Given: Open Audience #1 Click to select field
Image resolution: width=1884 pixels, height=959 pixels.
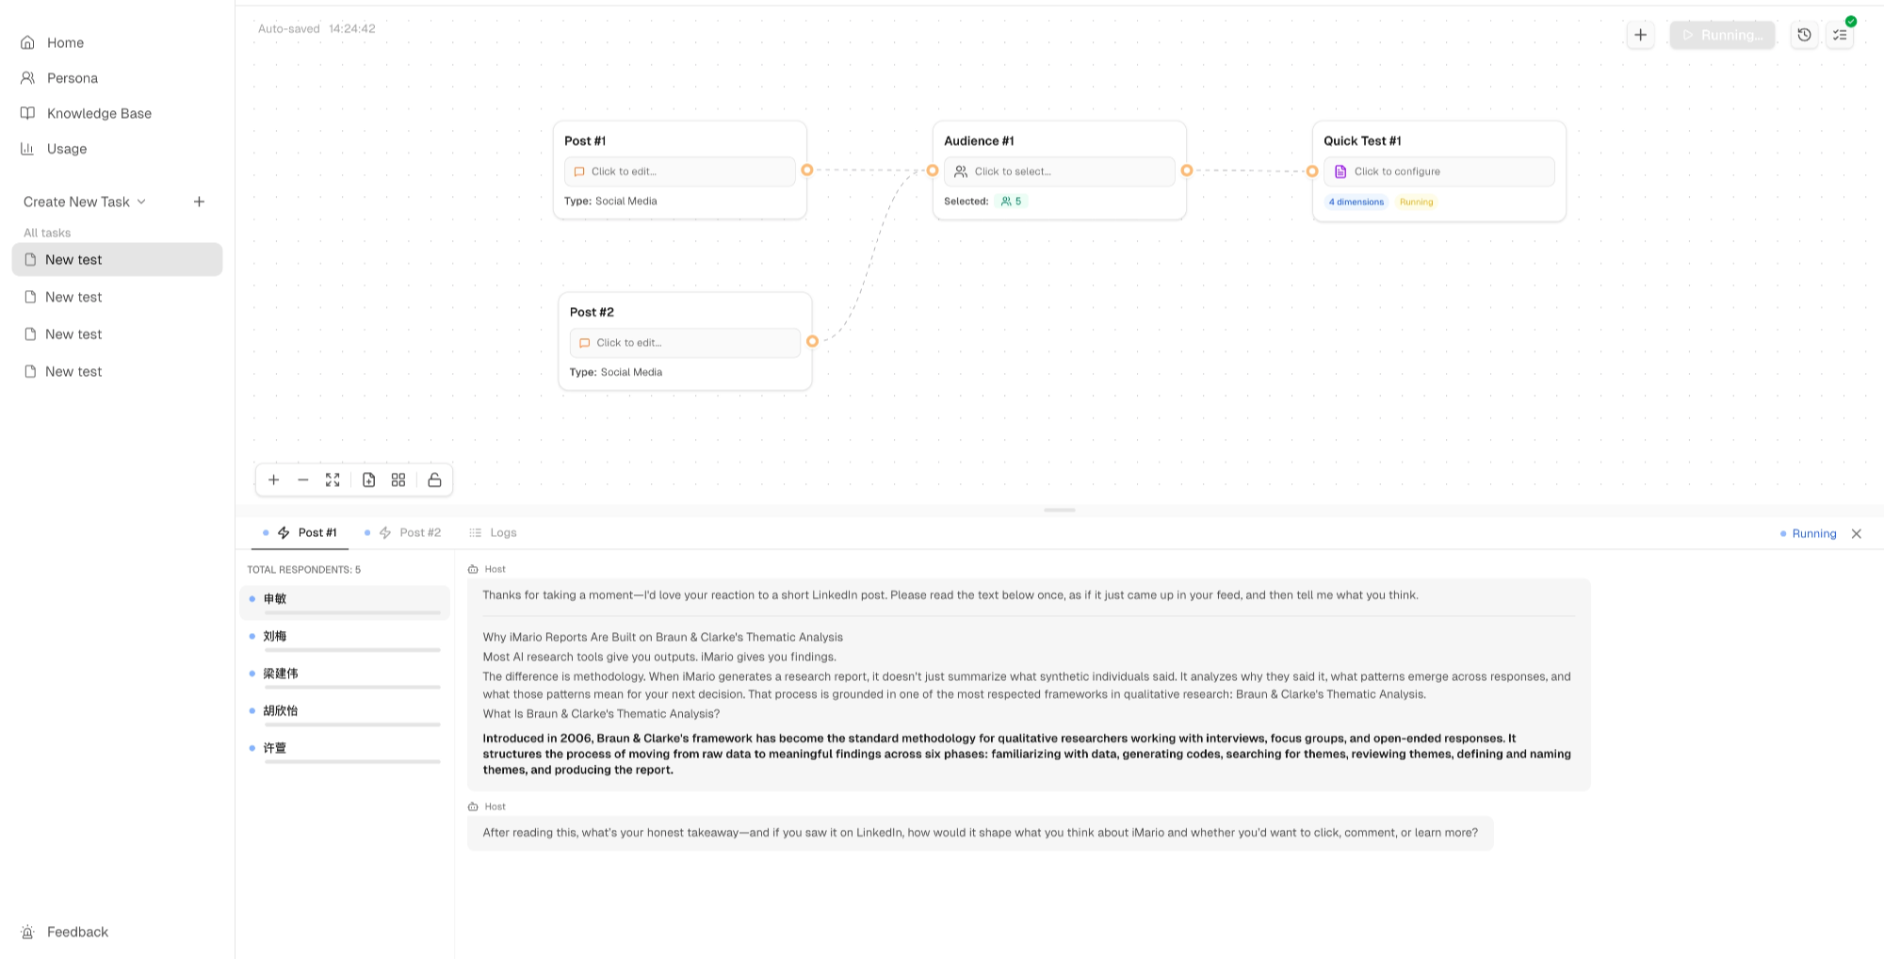Looking at the screenshot, I should tap(1060, 171).
